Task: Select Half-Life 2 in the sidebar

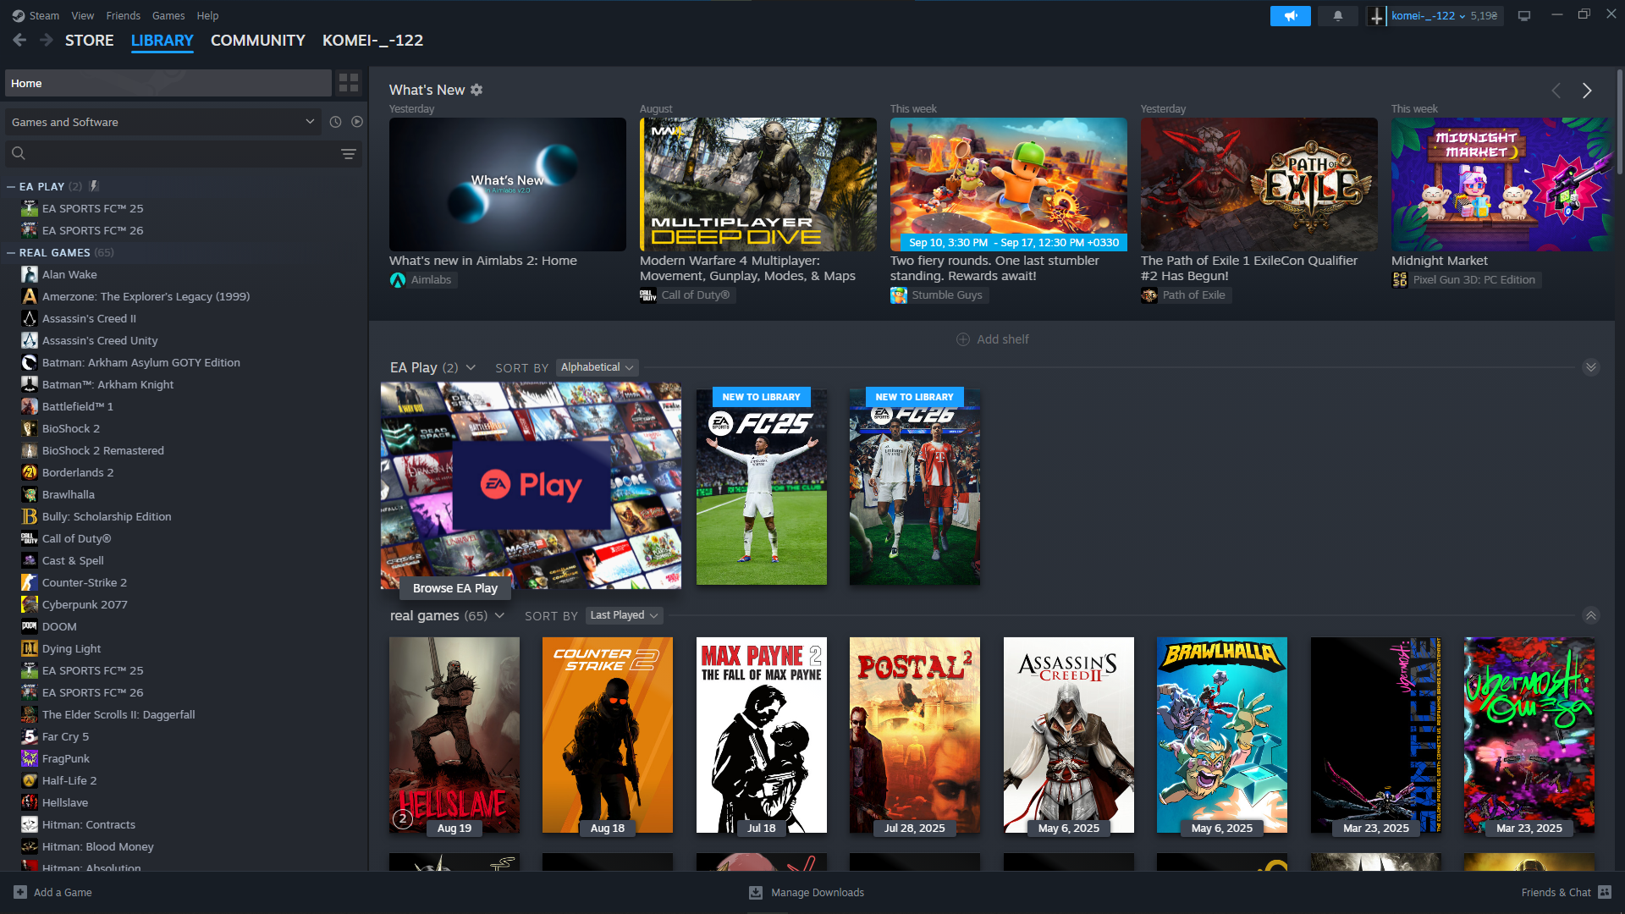Action: click(x=69, y=780)
